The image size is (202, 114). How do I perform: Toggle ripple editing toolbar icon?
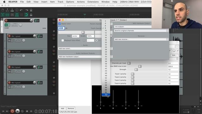coord(12,15)
